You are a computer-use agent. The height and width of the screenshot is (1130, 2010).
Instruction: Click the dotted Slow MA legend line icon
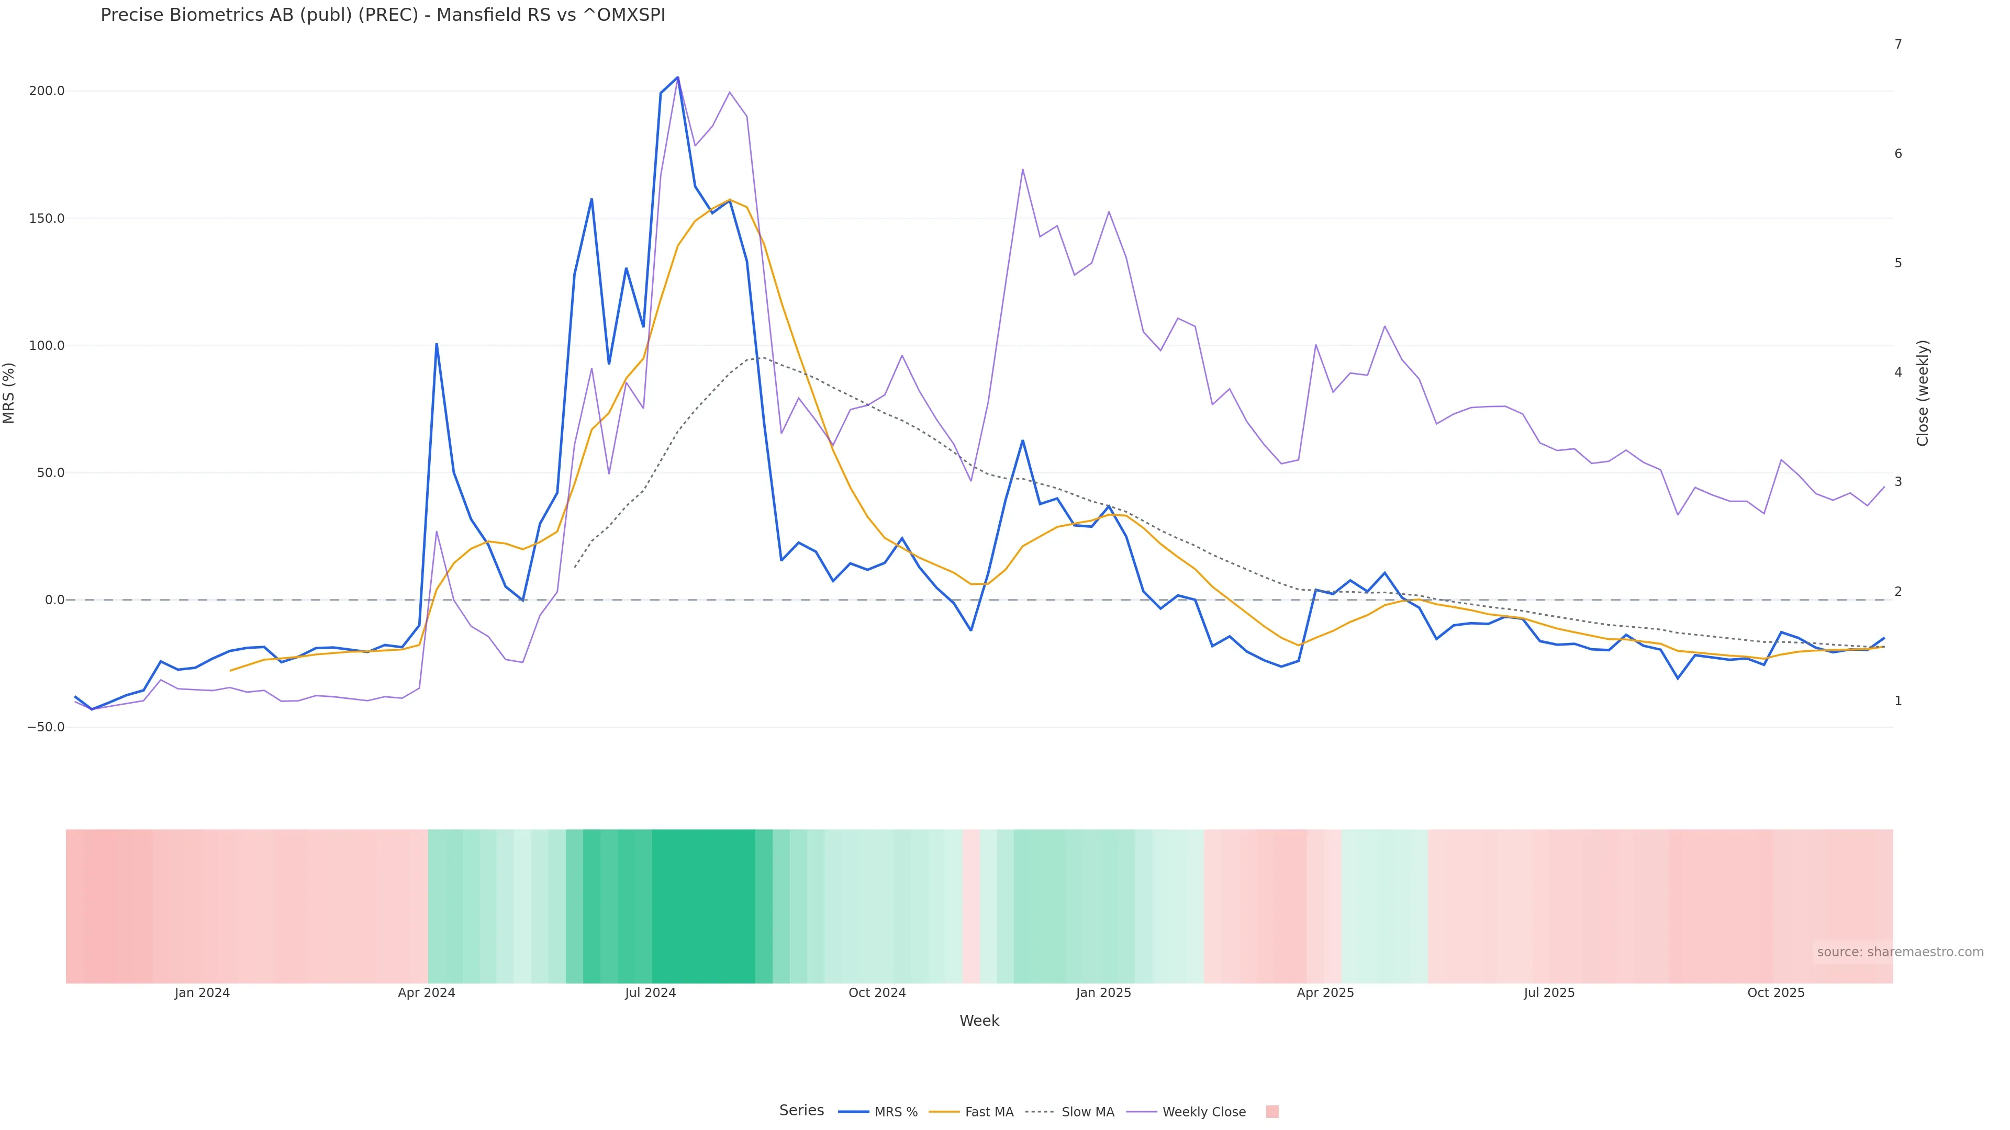[x=1040, y=1112]
